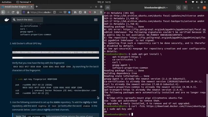Open Terminal app menu in top bar
The height and width of the screenshot is (117, 208).
click(x=24, y=2)
